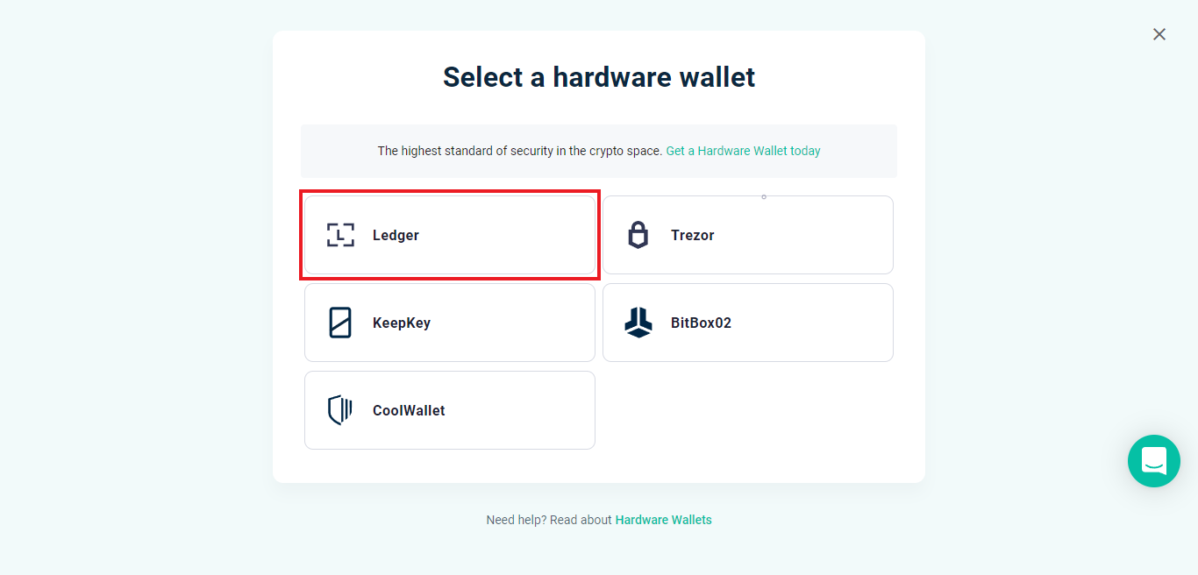Click the CoolWallet shield icon

(340, 410)
